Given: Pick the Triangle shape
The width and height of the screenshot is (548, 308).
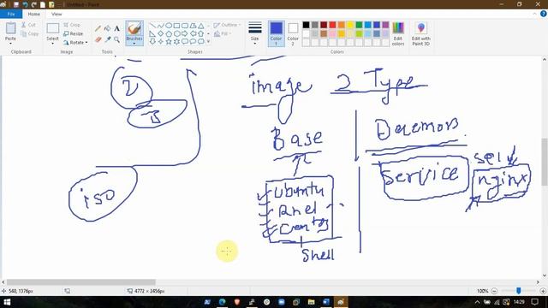Looking at the screenshot, I should [x=201, y=26].
